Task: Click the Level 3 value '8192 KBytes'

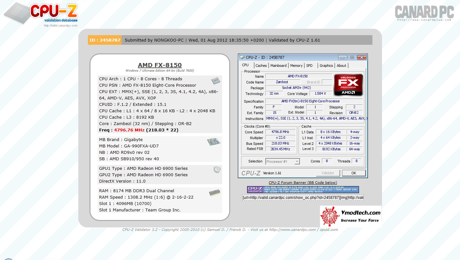Action: 331,149
